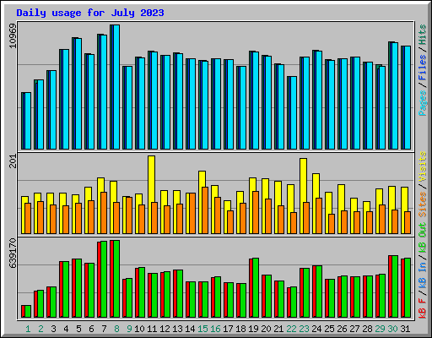Click day label 24 on x-axis

tap(316, 329)
